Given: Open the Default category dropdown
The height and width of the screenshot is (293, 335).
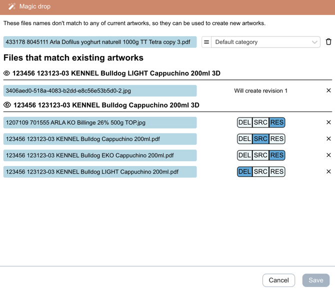Looking at the screenshot, I should pyautogui.click(x=265, y=42).
